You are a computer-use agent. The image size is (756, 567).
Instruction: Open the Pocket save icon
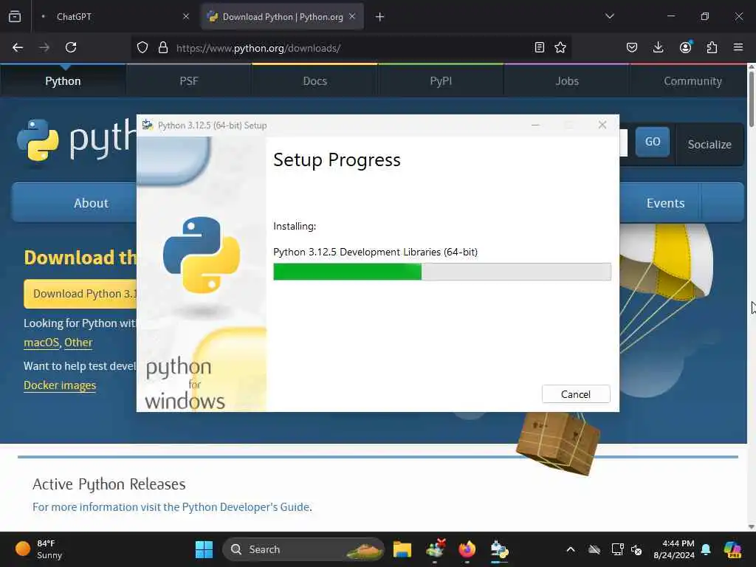point(632,47)
